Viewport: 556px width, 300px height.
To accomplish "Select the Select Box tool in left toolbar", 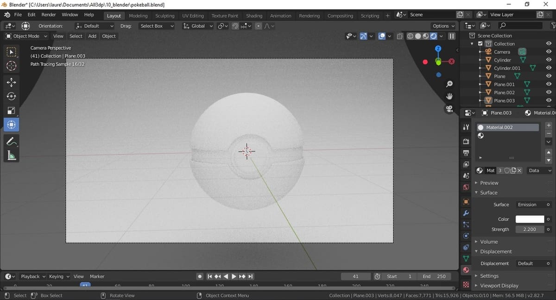I will click(x=12, y=52).
